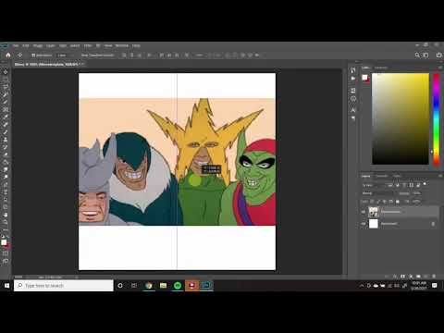Viewport: 444px width, 333px height.
Task: Select the Gradient tool
Action: click(6, 162)
